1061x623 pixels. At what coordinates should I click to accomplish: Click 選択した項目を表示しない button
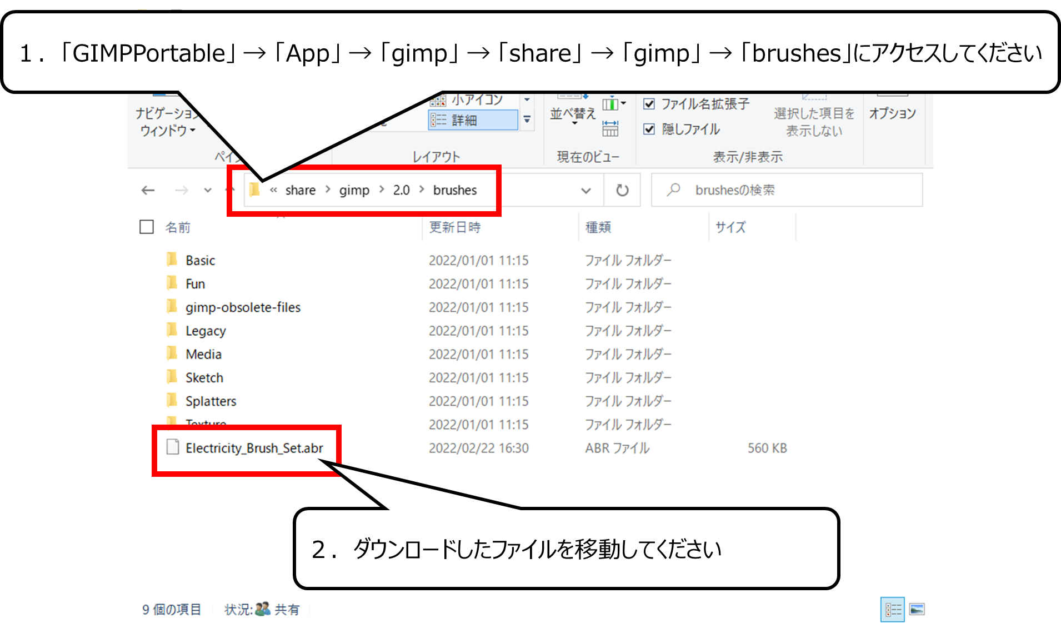814,122
